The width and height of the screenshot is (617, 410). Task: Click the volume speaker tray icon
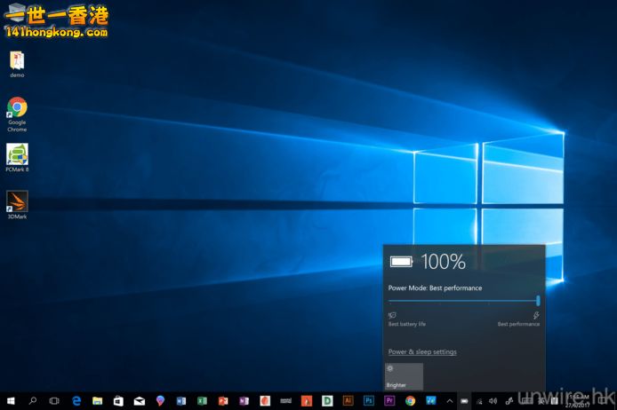click(x=493, y=401)
